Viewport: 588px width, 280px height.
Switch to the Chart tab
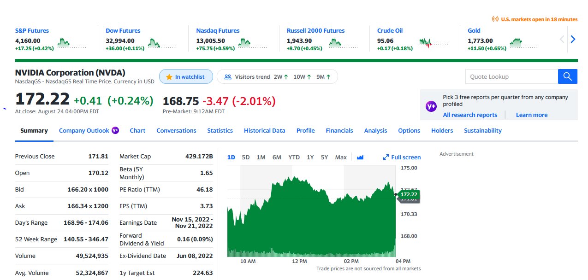(137, 131)
